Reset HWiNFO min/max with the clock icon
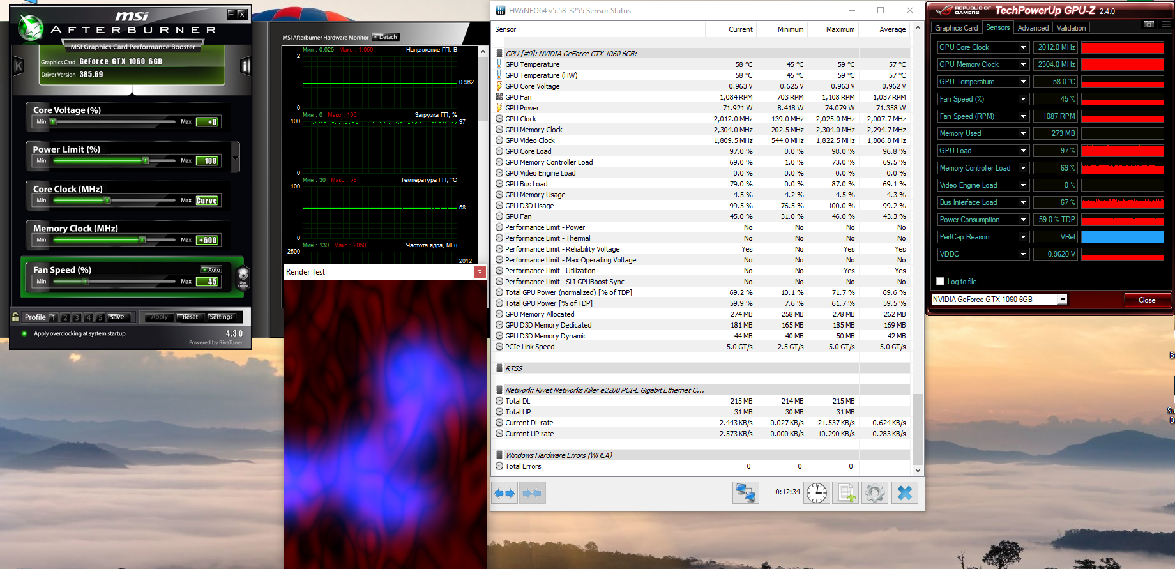1175x569 pixels. click(x=817, y=493)
